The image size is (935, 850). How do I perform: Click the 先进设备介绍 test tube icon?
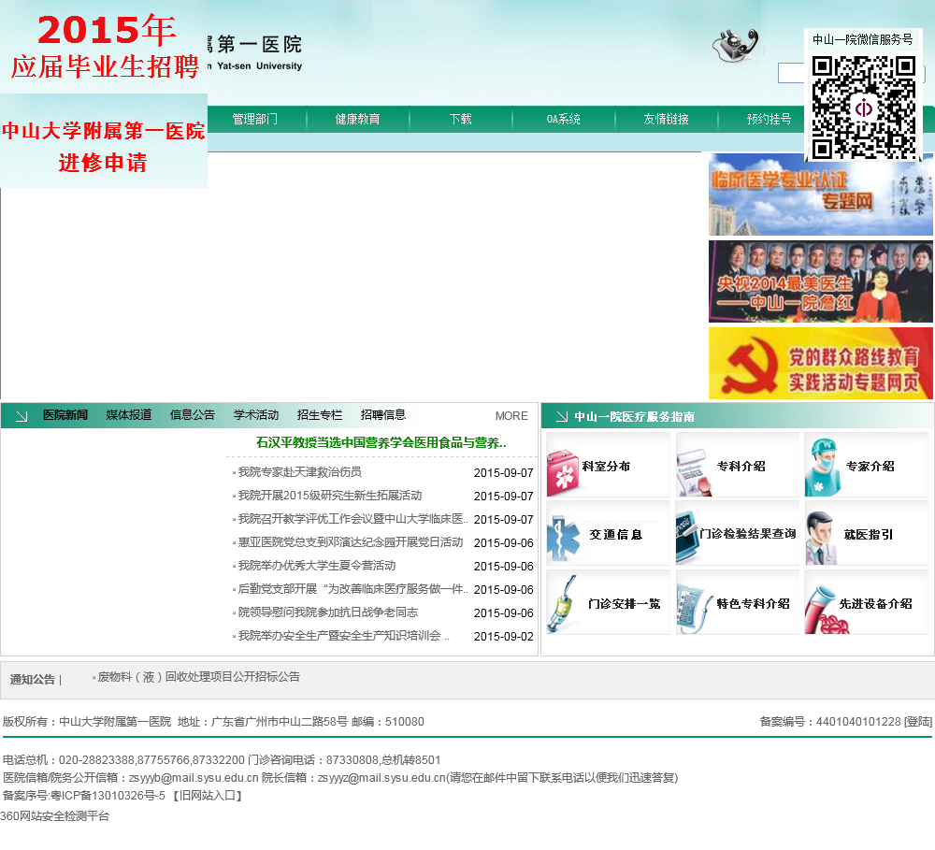pyautogui.click(x=826, y=609)
